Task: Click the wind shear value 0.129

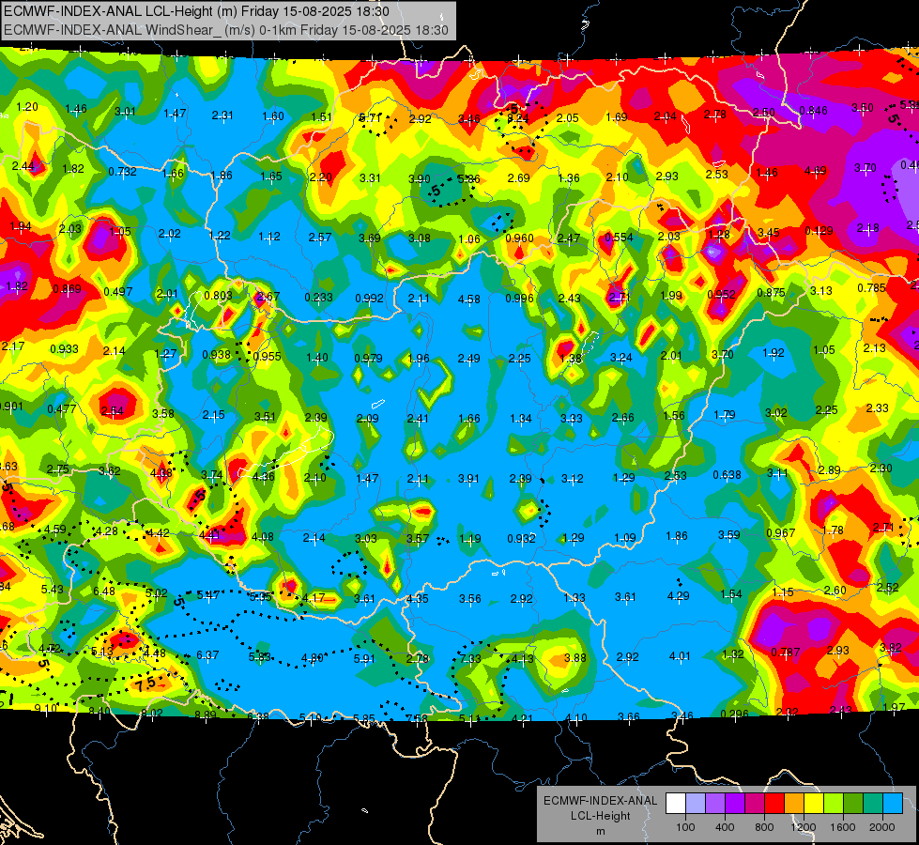Action: click(819, 230)
